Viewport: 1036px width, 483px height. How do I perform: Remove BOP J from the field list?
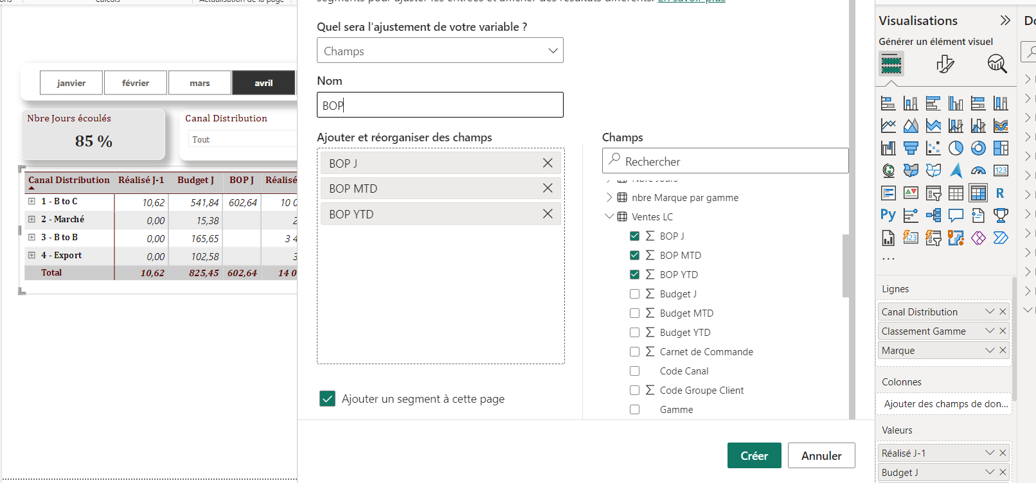point(548,163)
